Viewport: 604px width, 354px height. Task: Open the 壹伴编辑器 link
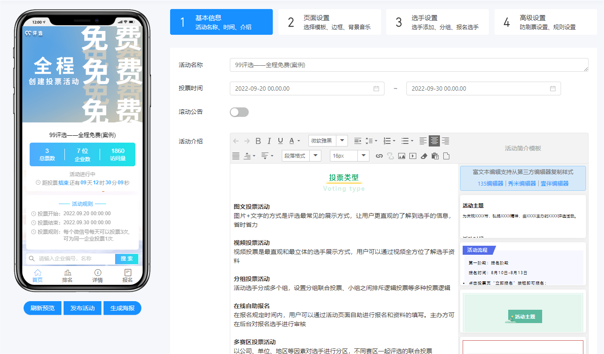click(x=555, y=183)
